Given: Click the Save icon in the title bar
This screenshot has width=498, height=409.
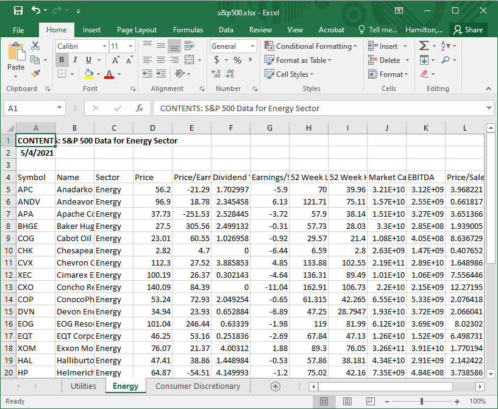Looking at the screenshot, I should coord(18,11).
